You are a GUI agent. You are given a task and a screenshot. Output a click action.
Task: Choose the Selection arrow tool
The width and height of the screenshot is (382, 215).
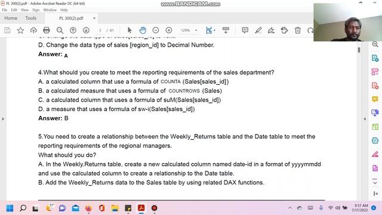[x=130, y=30]
